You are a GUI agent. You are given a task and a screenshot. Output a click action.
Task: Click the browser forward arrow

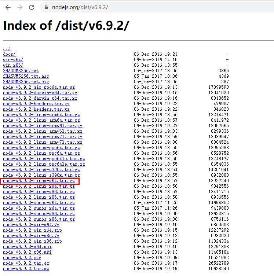click(20, 7)
